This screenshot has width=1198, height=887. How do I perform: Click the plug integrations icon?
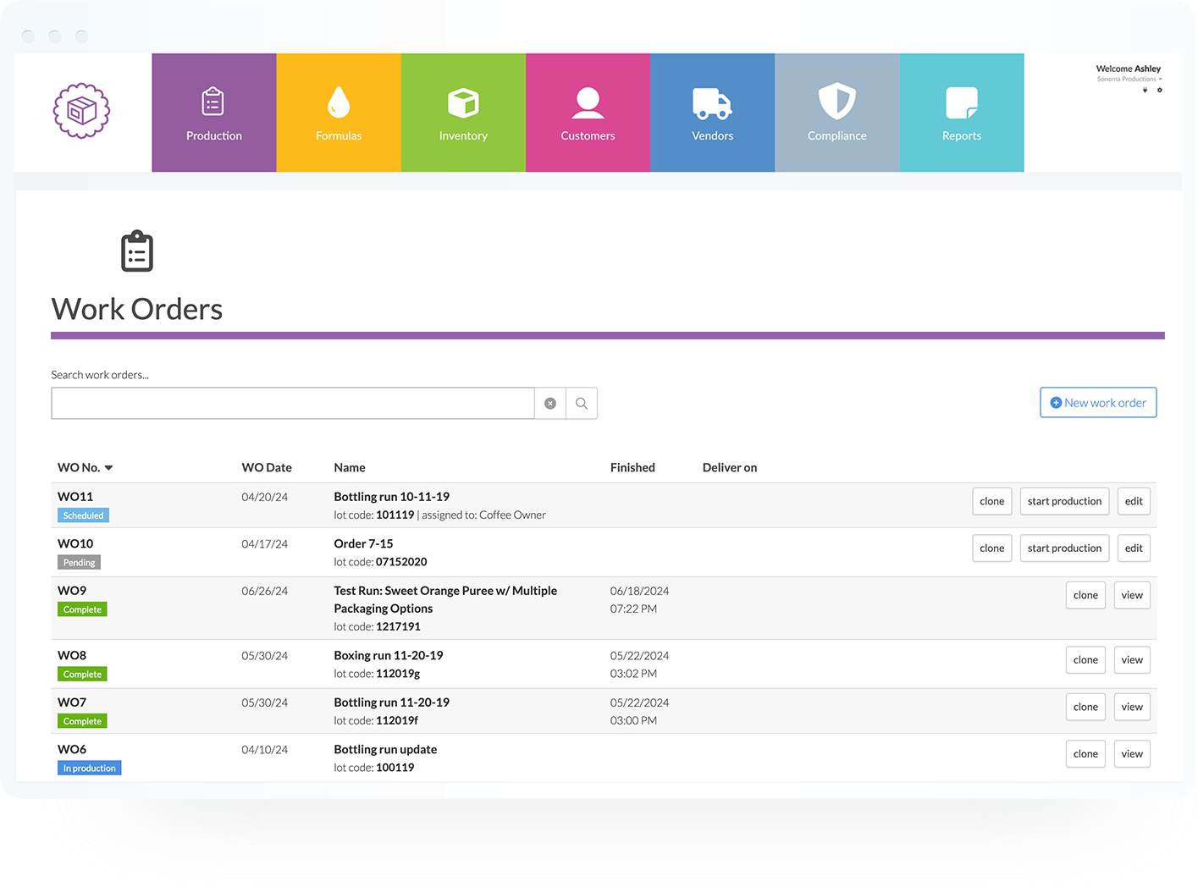tap(1146, 90)
